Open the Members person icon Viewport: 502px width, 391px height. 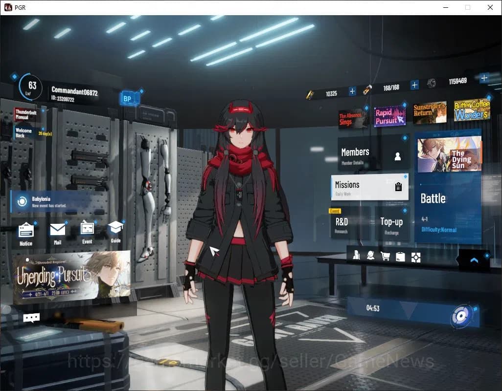398,156
